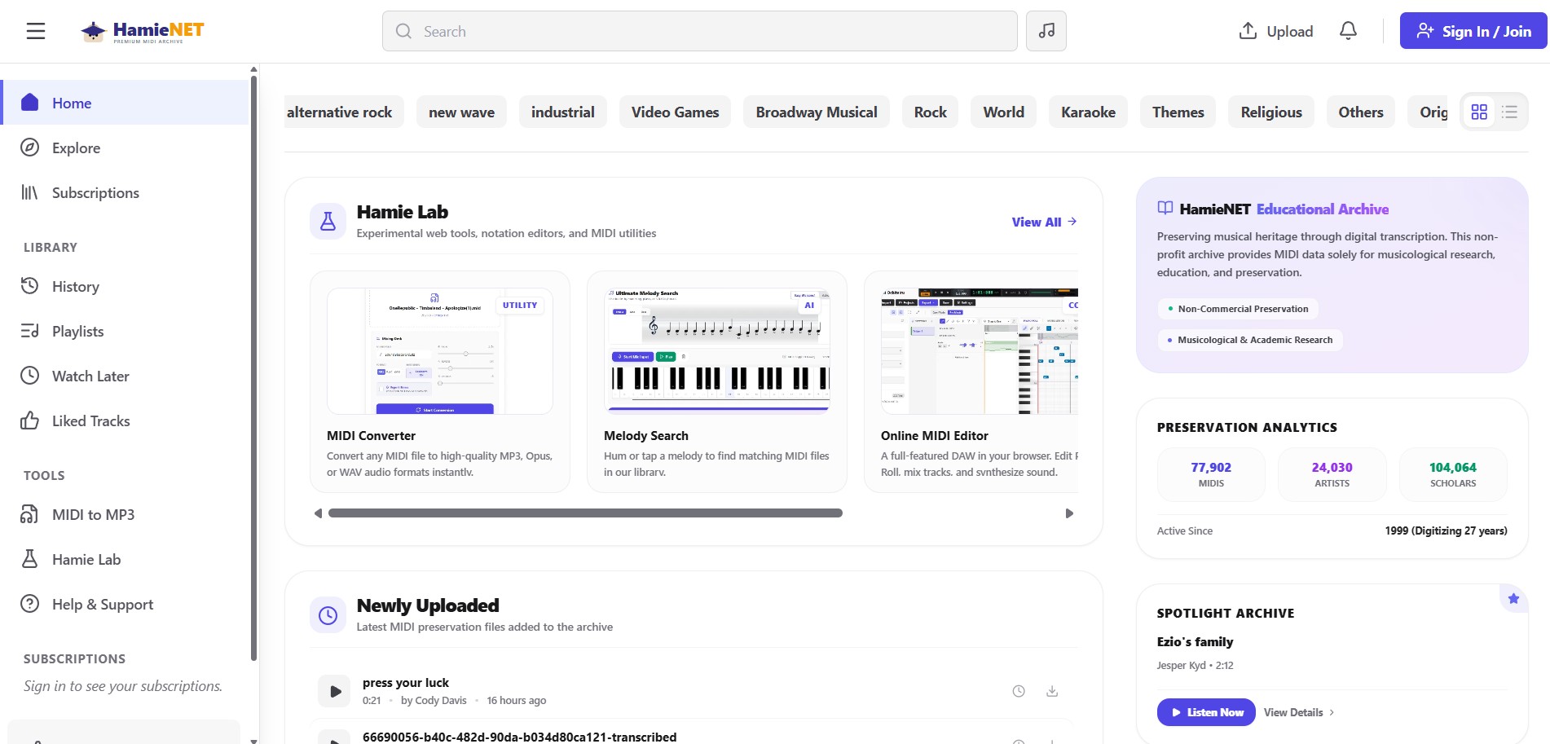Click the Spotlight Archive star icon
This screenshot has height=744, width=1550.
(1513, 599)
